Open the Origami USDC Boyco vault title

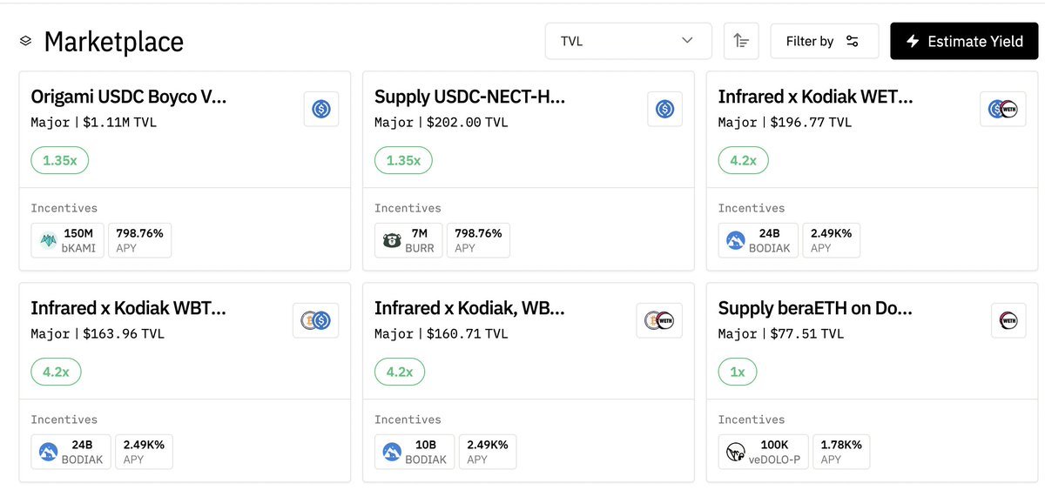pyautogui.click(x=129, y=97)
